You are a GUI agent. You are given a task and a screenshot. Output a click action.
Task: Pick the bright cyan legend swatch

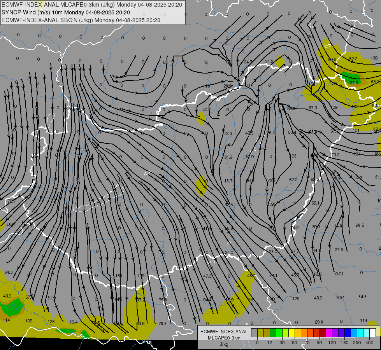[360, 332]
